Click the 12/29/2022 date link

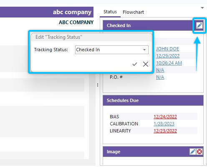point(168,56)
